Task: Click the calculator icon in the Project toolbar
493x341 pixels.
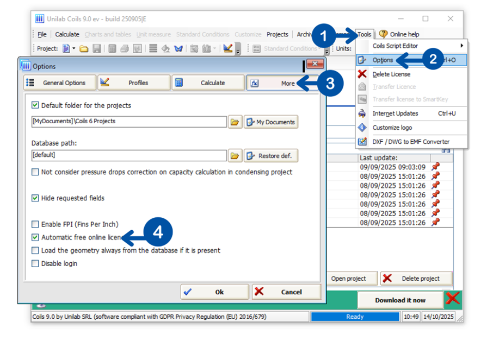Action: [x=112, y=49]
